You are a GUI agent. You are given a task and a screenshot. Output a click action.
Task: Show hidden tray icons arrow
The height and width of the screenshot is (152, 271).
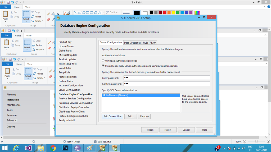224,148
